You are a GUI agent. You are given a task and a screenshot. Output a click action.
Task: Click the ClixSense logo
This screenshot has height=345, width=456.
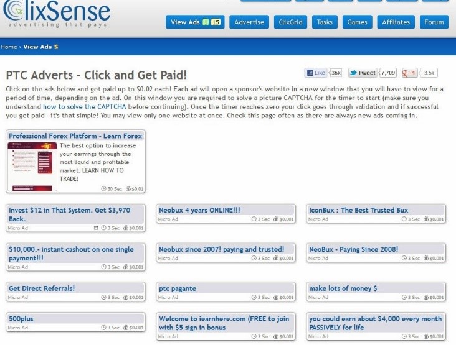click(x=57, y=14)
